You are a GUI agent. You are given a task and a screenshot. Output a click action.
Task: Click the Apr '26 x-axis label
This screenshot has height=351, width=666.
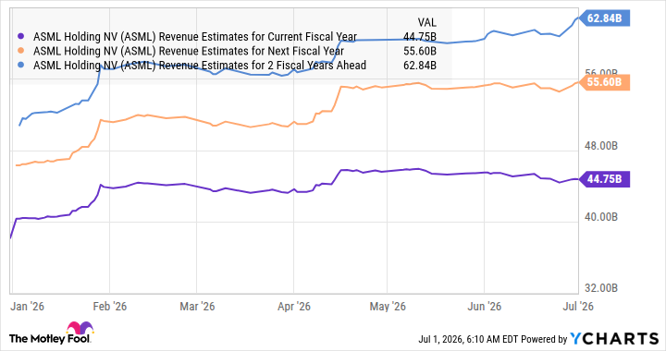pyautogui.click(x=294, y=307)
